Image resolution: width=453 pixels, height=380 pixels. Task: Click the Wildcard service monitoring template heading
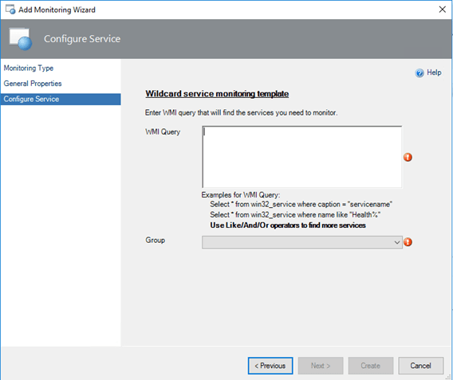click(x=217, y=94)
